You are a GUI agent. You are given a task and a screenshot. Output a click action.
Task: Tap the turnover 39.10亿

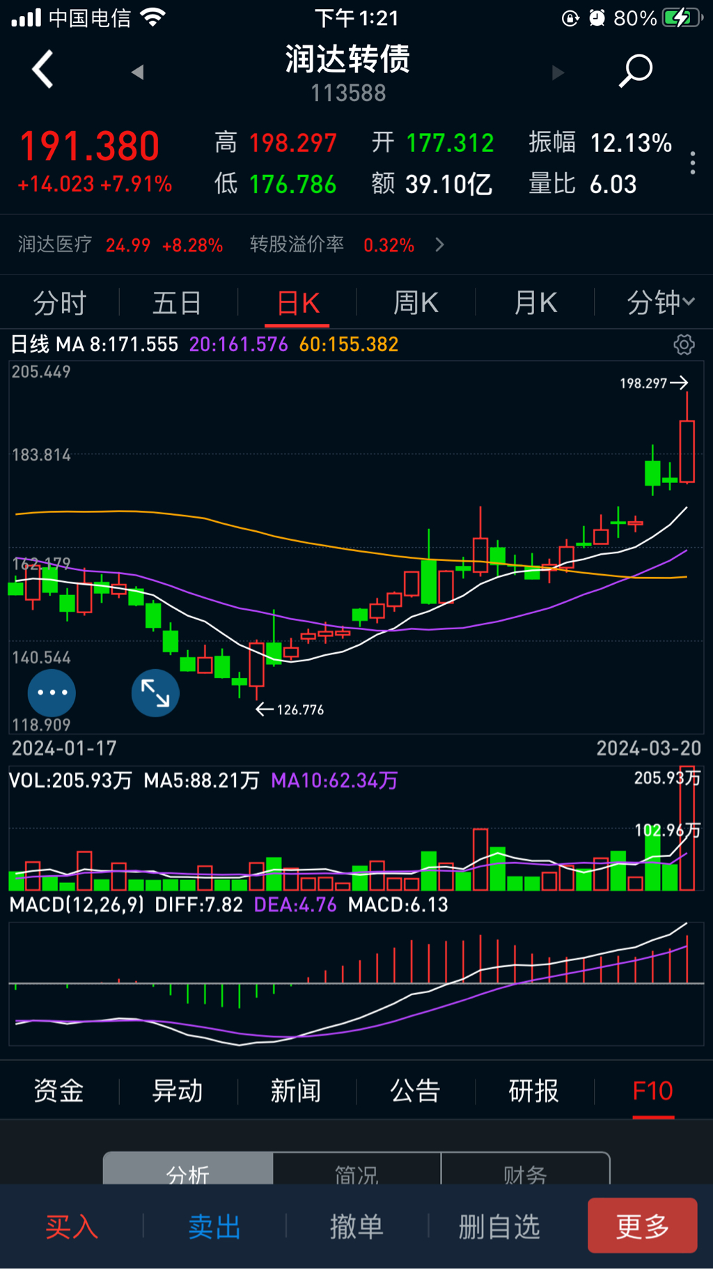click(449, 184)
